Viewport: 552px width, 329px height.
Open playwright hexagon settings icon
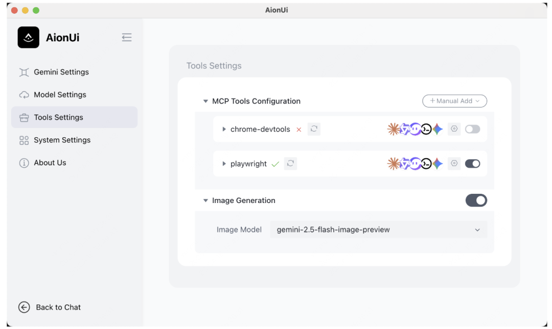pyautogui.click(x=454, y=164)
